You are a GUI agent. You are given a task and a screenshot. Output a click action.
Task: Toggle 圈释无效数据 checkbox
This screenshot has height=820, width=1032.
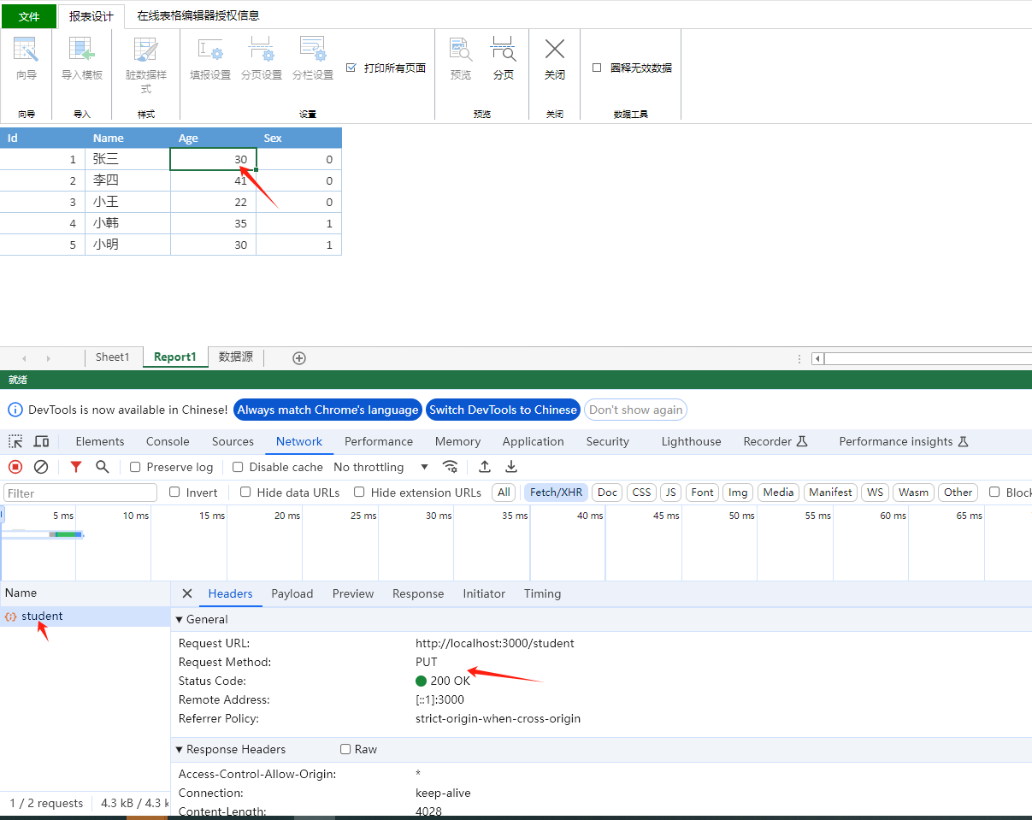[597, 68]
